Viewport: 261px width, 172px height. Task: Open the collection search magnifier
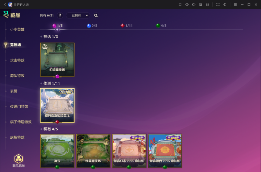pyautogui.click(x=96, y=15)
